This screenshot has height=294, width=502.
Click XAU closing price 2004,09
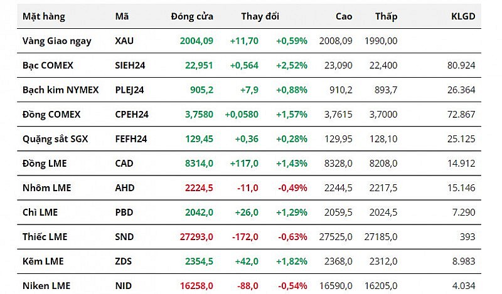pos(196,41)
